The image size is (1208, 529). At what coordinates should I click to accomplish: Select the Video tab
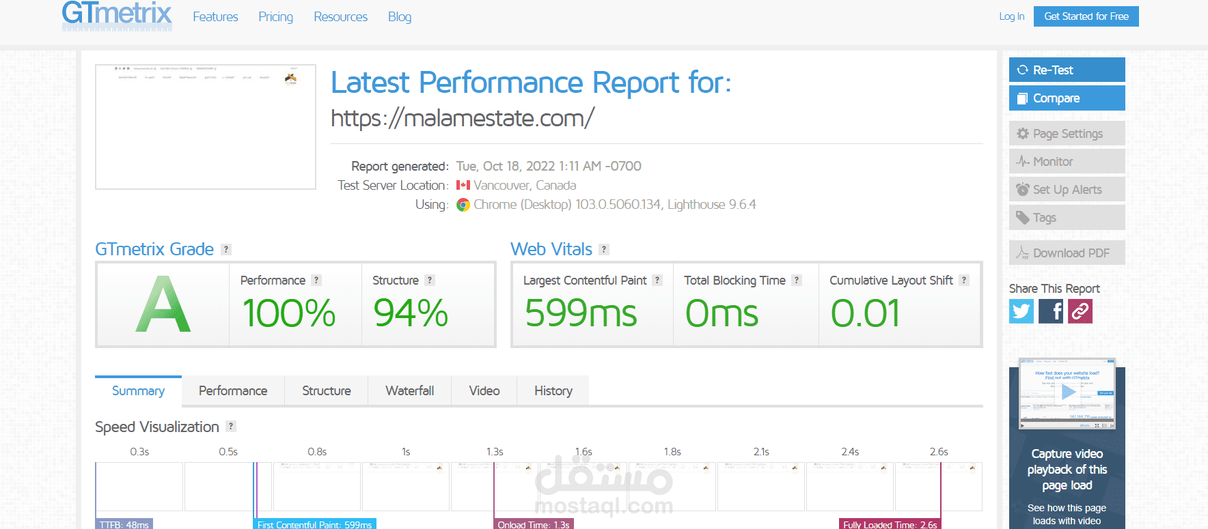click(484, 390)
